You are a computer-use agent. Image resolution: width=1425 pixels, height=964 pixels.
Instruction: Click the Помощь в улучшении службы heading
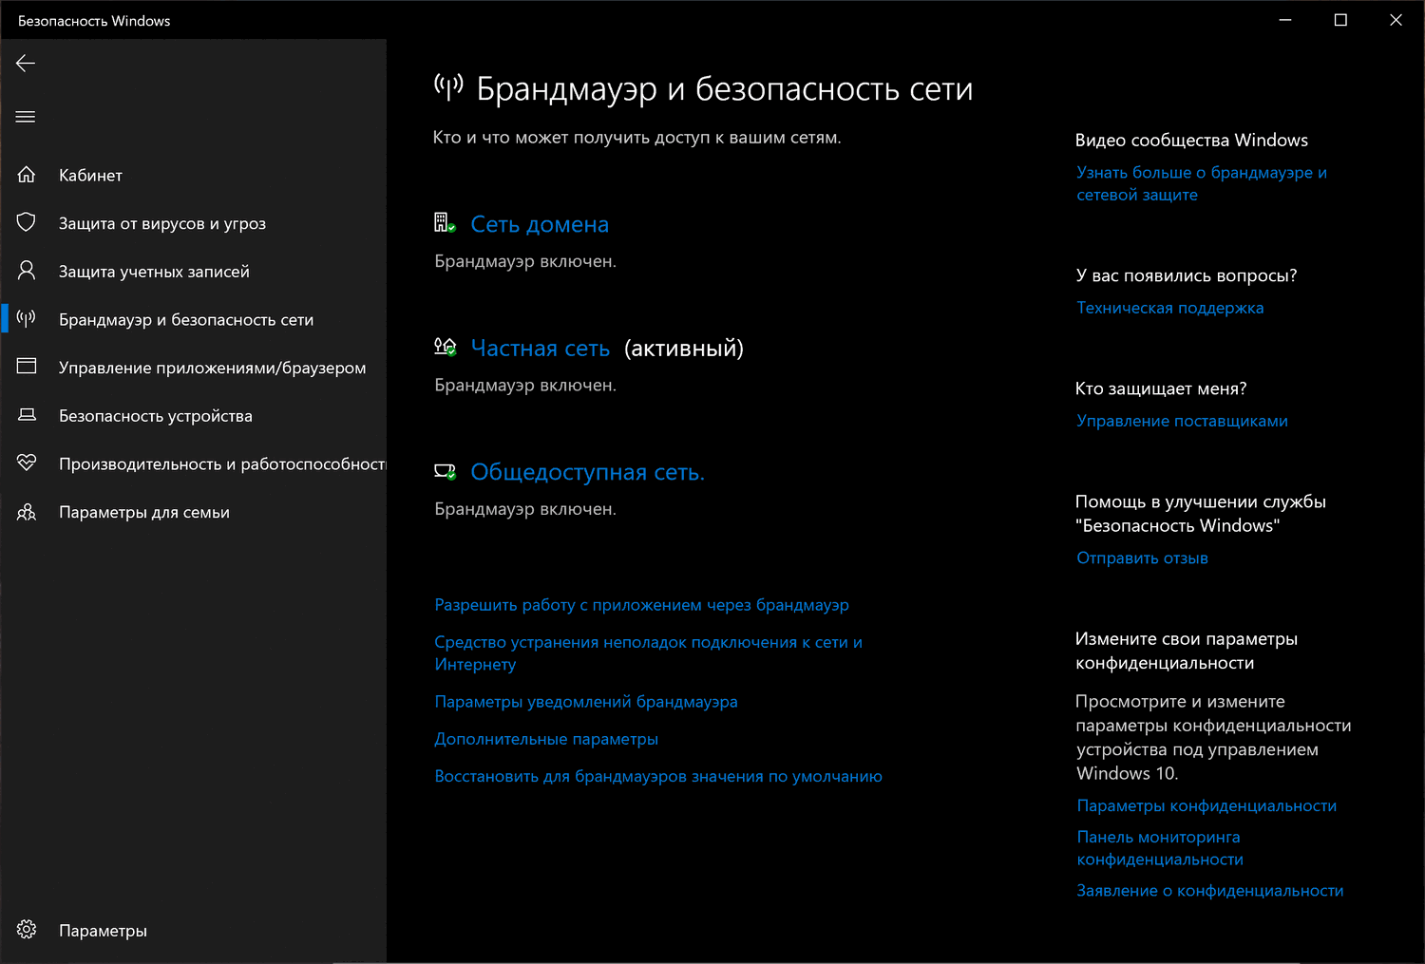(x=1201, y=514)
